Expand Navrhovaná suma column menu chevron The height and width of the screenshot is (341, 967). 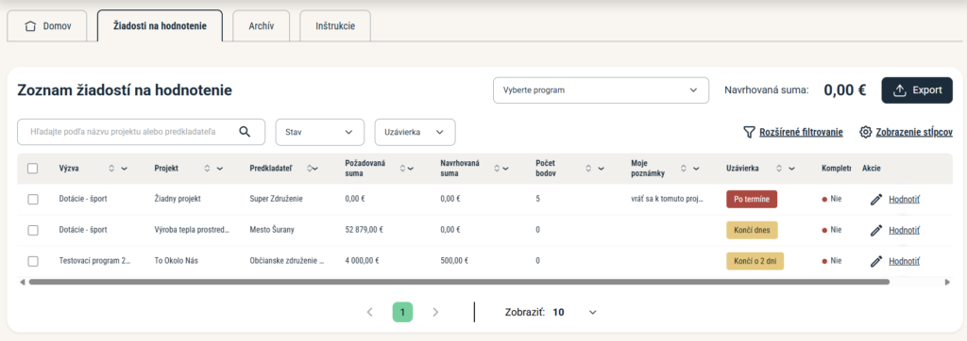coord(506,168)
